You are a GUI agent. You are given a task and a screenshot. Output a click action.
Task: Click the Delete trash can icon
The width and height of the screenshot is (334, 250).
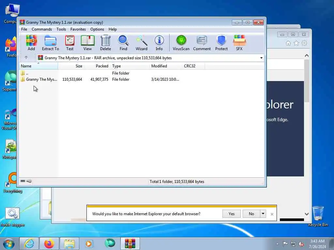[105, 43]
